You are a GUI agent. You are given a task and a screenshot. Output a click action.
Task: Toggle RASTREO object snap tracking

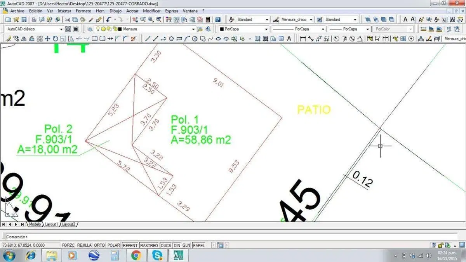tap(149, 245)
